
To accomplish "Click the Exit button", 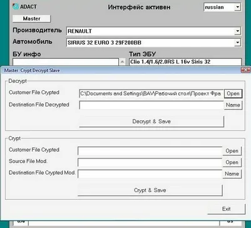I will (227, 209).
